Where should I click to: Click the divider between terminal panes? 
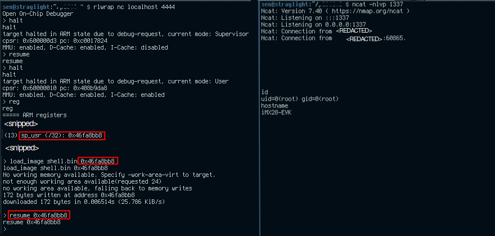tap(259, 118)
